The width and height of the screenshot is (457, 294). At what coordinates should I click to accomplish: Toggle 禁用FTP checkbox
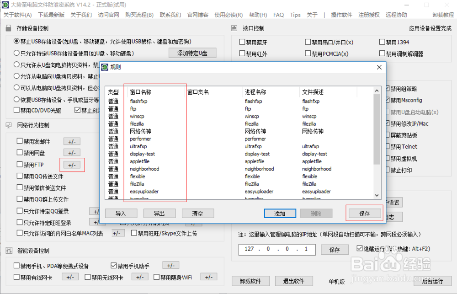pos(20,165)
